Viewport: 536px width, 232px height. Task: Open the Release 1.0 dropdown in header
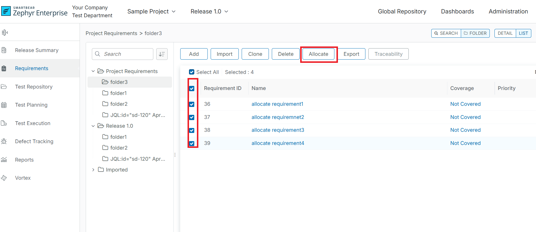209,11
